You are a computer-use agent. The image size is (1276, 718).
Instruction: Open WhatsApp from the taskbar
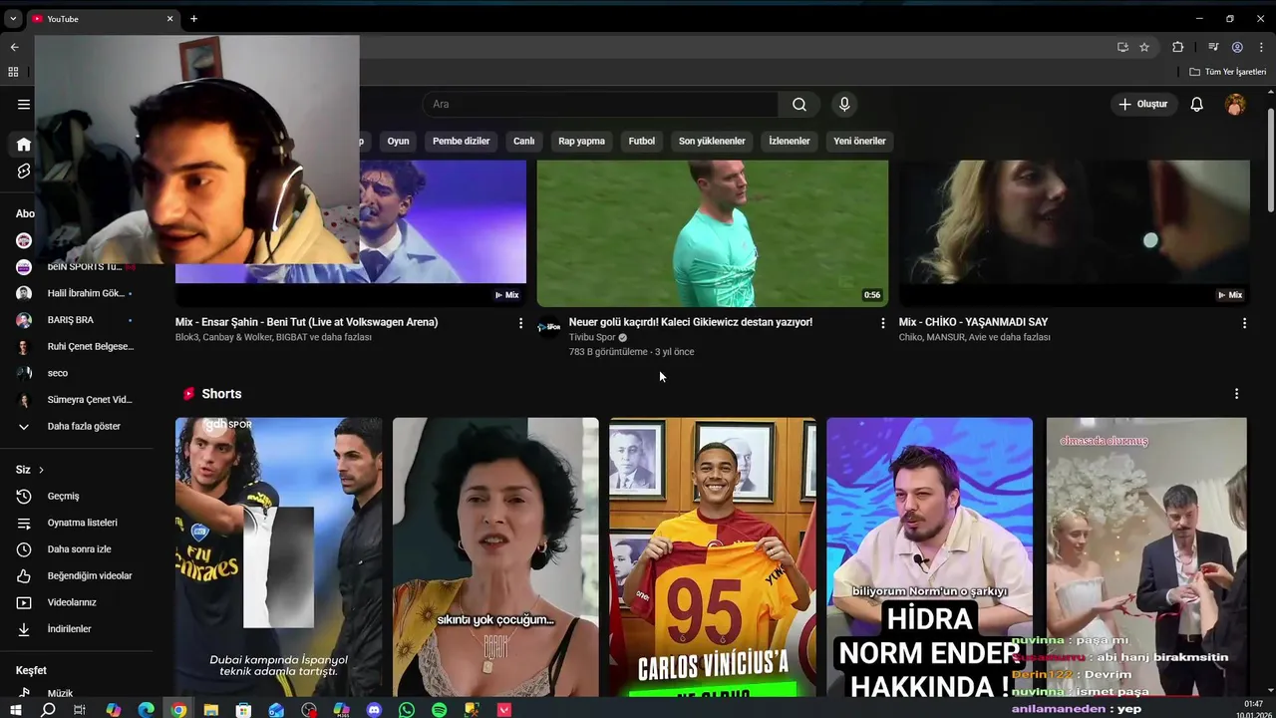pyautogui.click(x=407, y=710)
